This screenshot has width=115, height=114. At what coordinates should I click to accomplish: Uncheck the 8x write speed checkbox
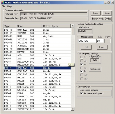pos(82,71)
